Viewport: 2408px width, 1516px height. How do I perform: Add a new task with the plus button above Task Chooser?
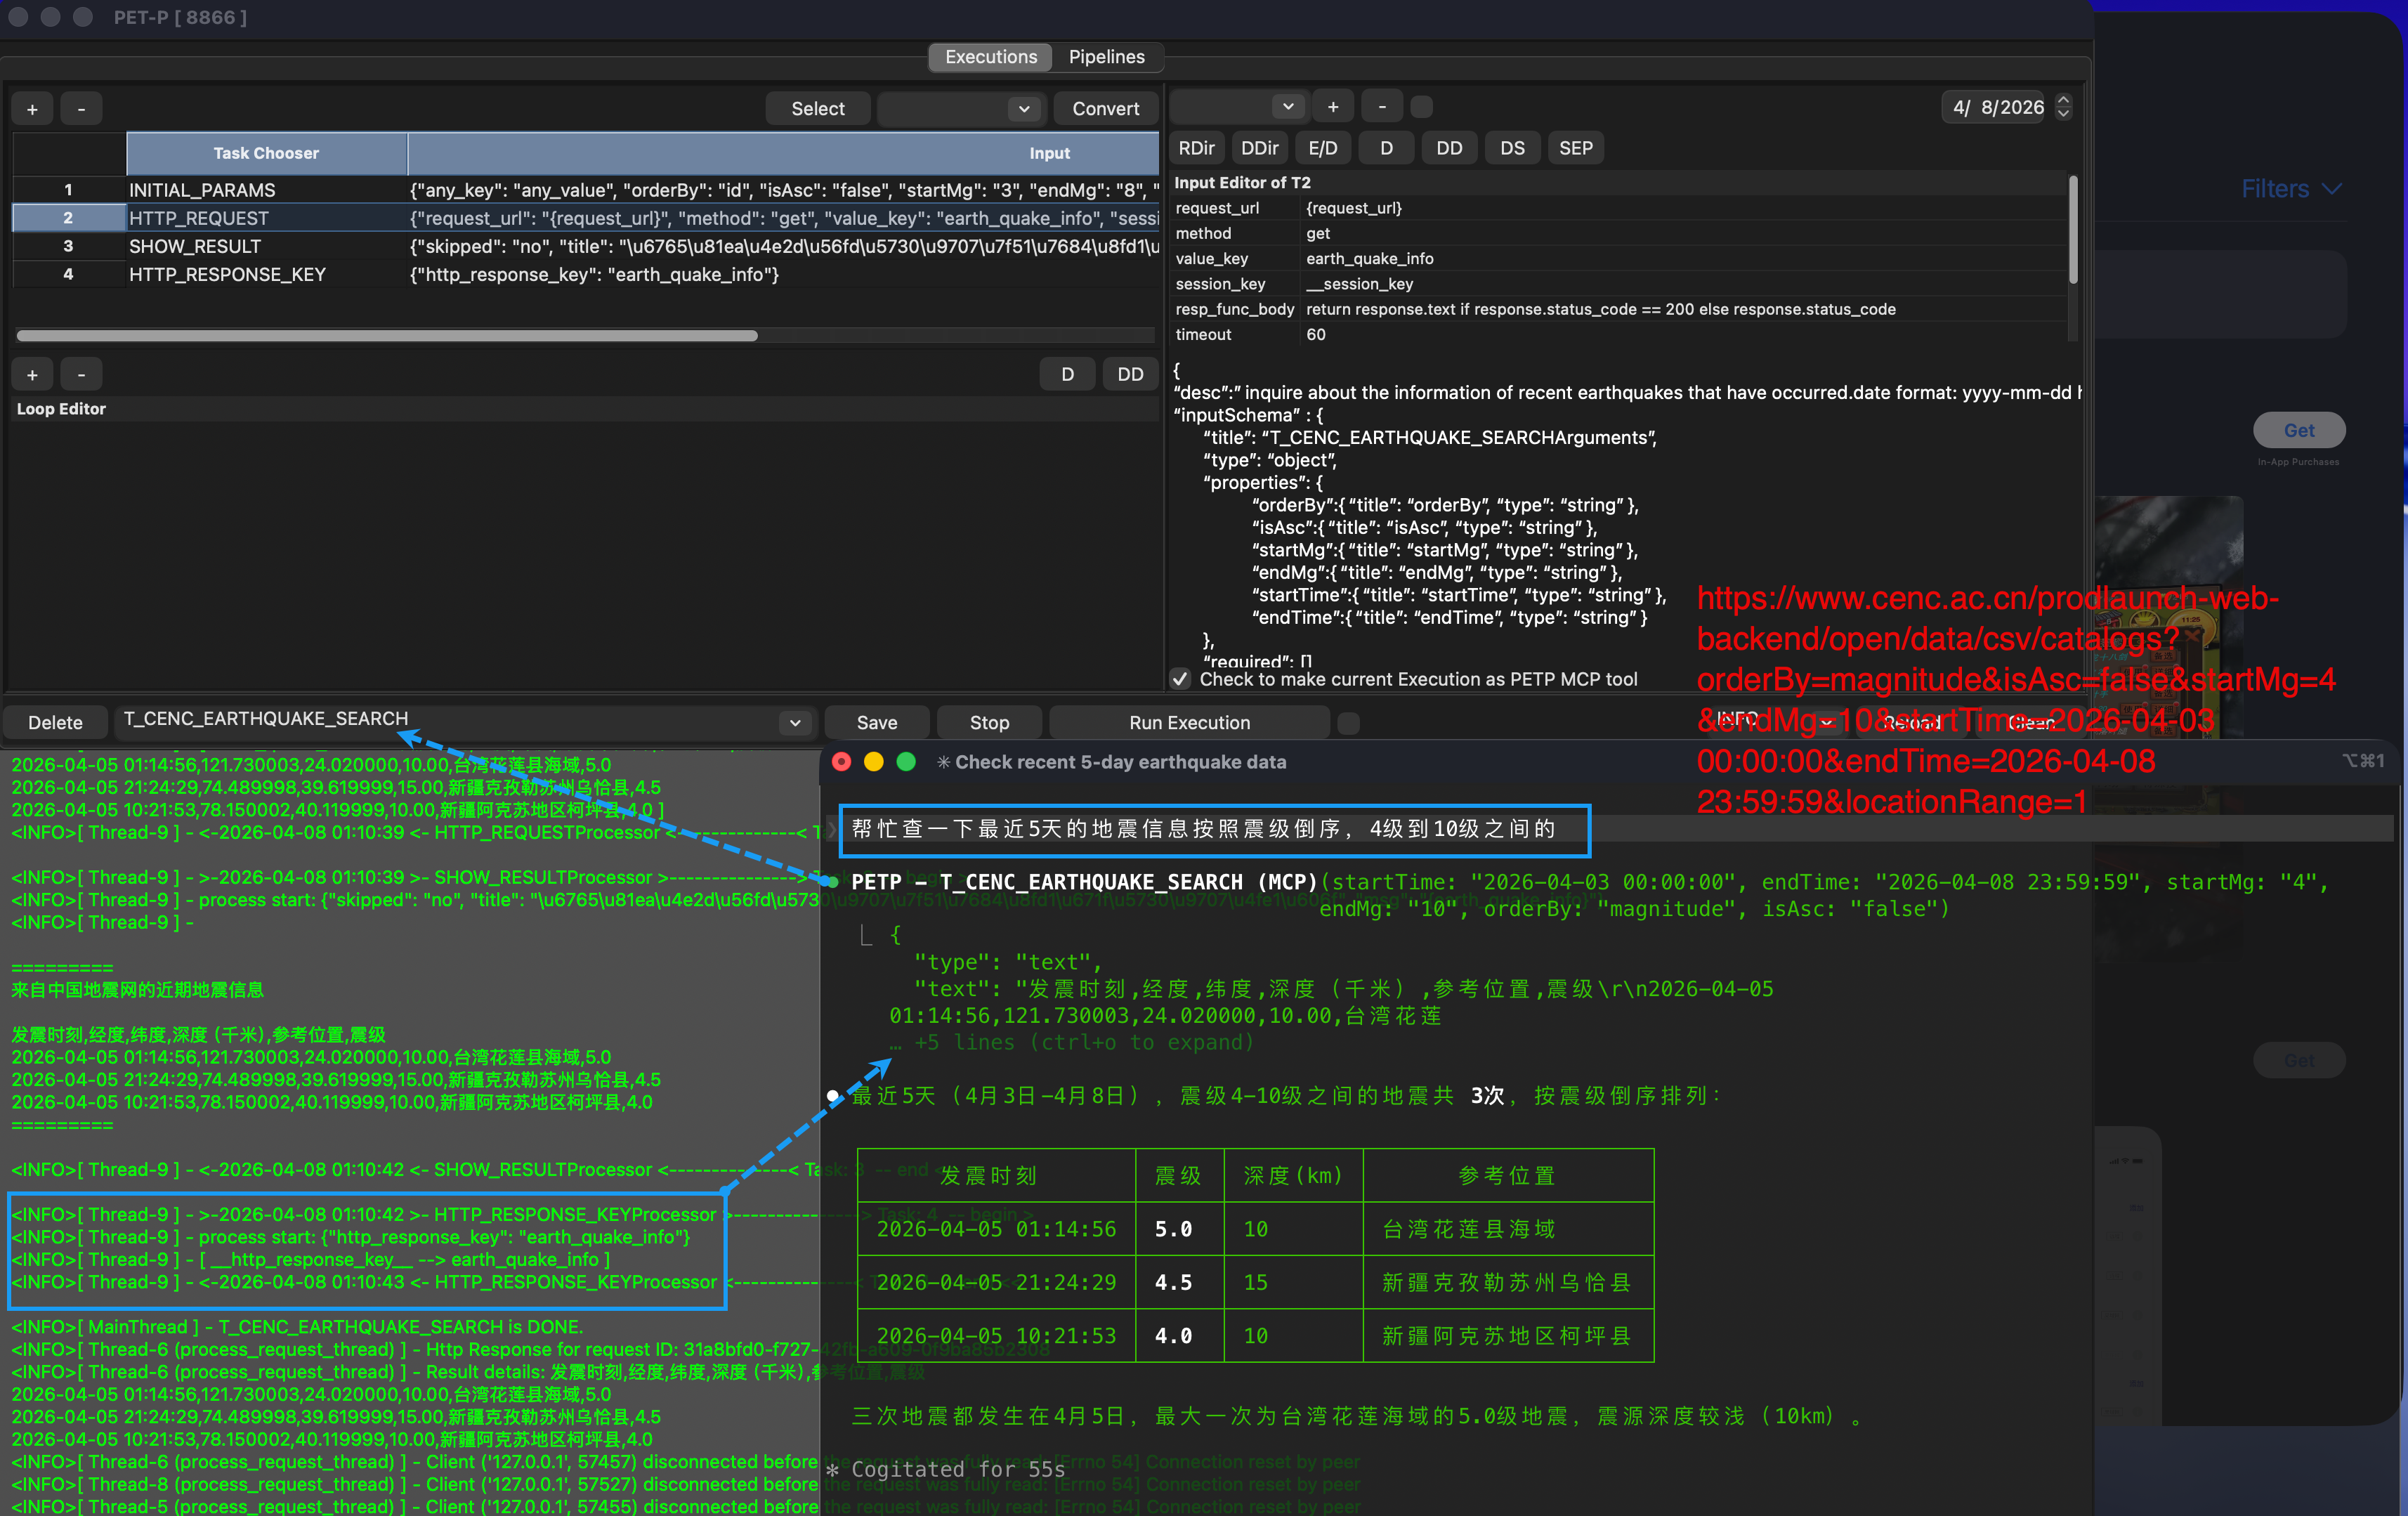tap(32, 109)
